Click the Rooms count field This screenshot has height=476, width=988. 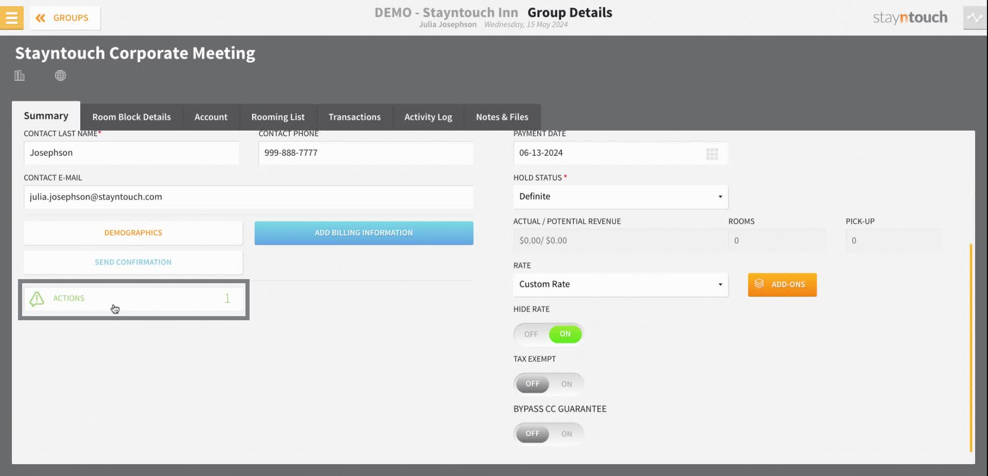point(777,241)
